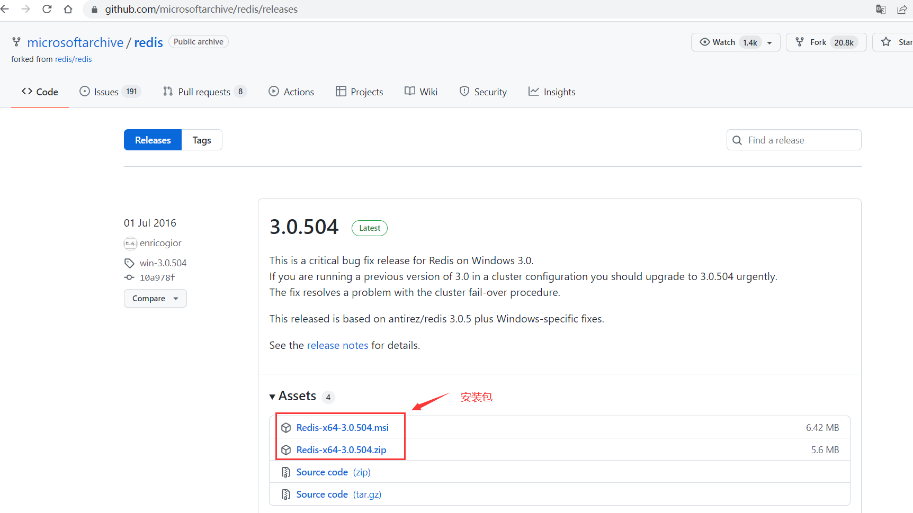Open the win-3.0.504 tag link
Screen dimensions: 913x513
[163, 263]
